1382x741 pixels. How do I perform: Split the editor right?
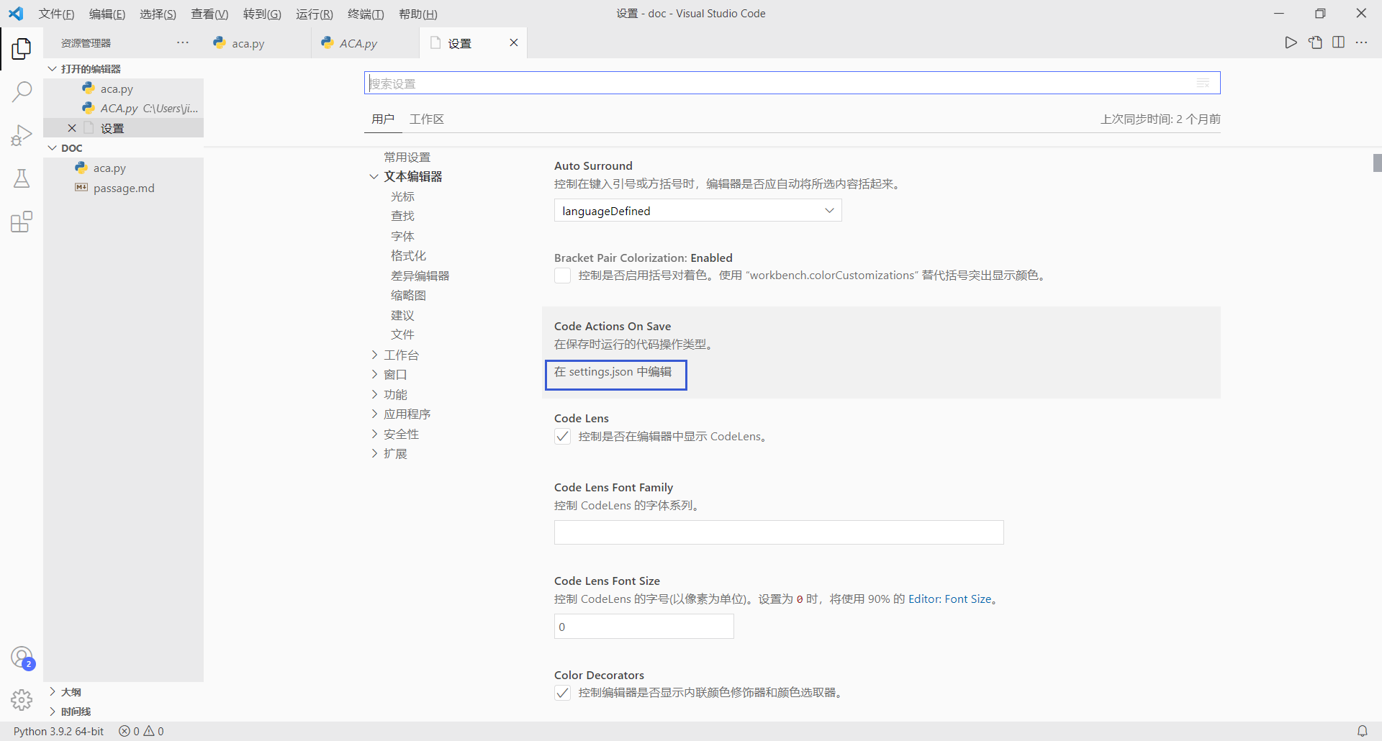point(1338,42)
